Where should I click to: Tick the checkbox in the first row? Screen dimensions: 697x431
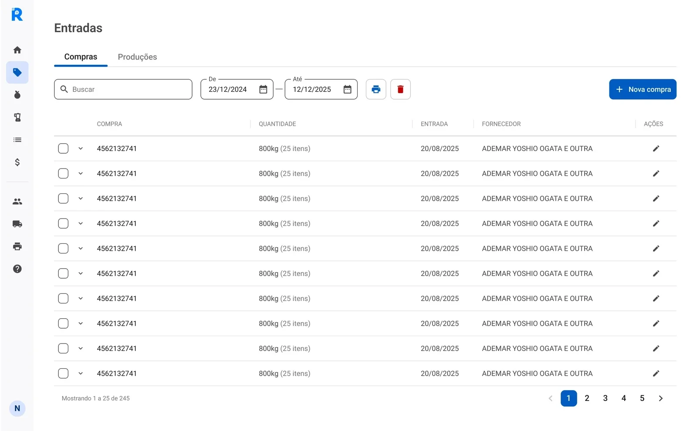pyautogui.click(x=63, y=149)
